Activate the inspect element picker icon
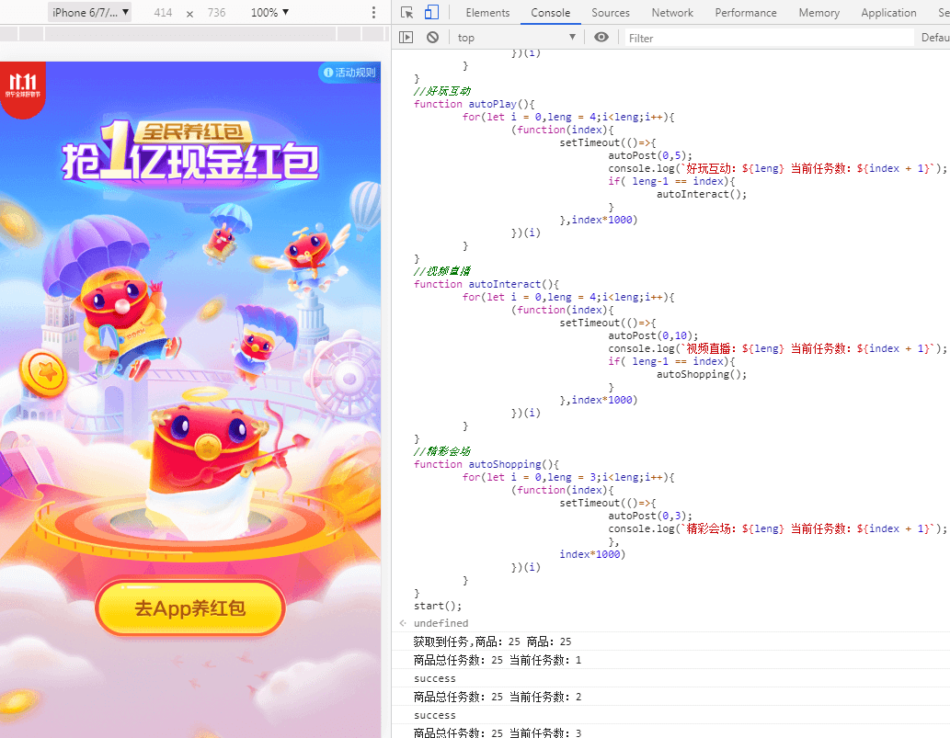 tap(407, 13)
